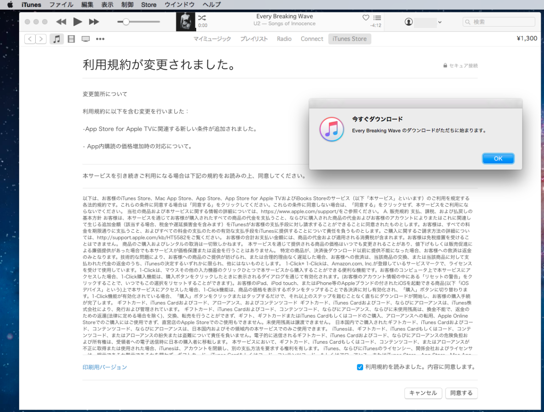Click the 利用規約が変更されました heading

tap(159, 65)
